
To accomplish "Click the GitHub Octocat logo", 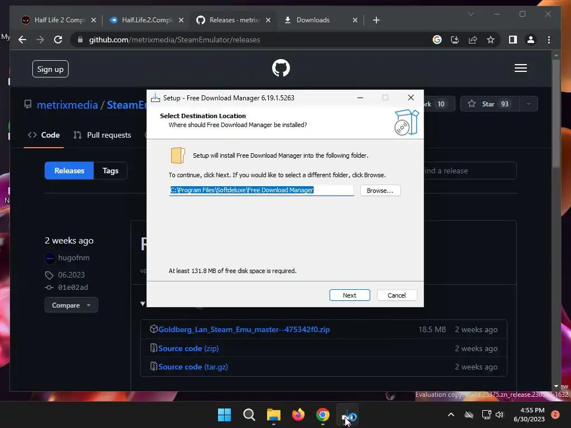I will click(x=281, y=68).
